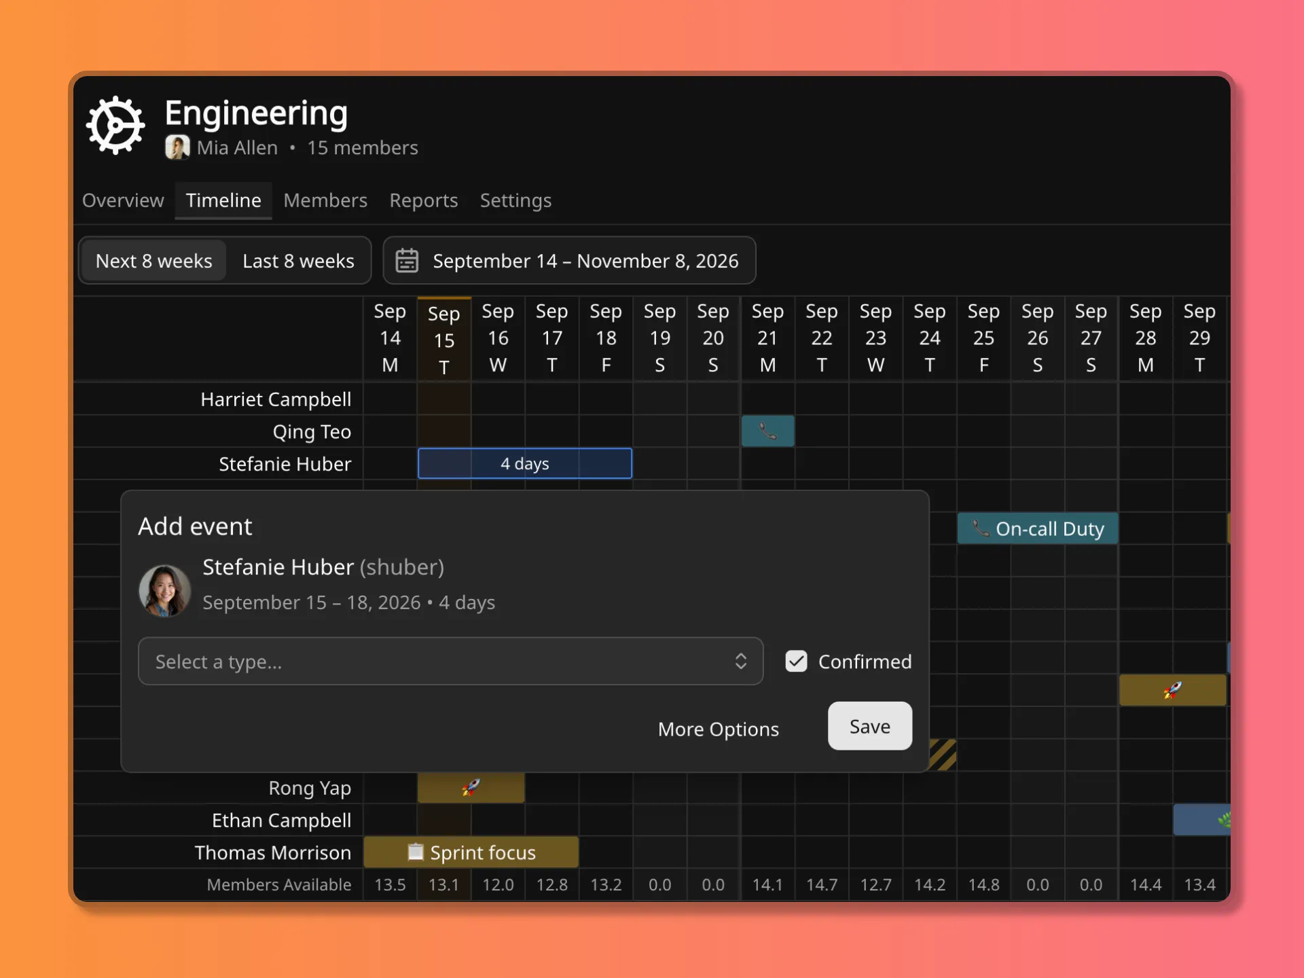
Task: Open the Settings tab
Action: point(515,200)
